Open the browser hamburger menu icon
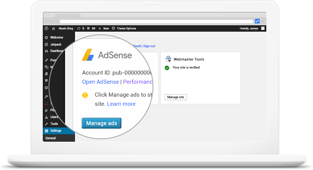This screenshot has width=313, height=170. click(262, 21)
